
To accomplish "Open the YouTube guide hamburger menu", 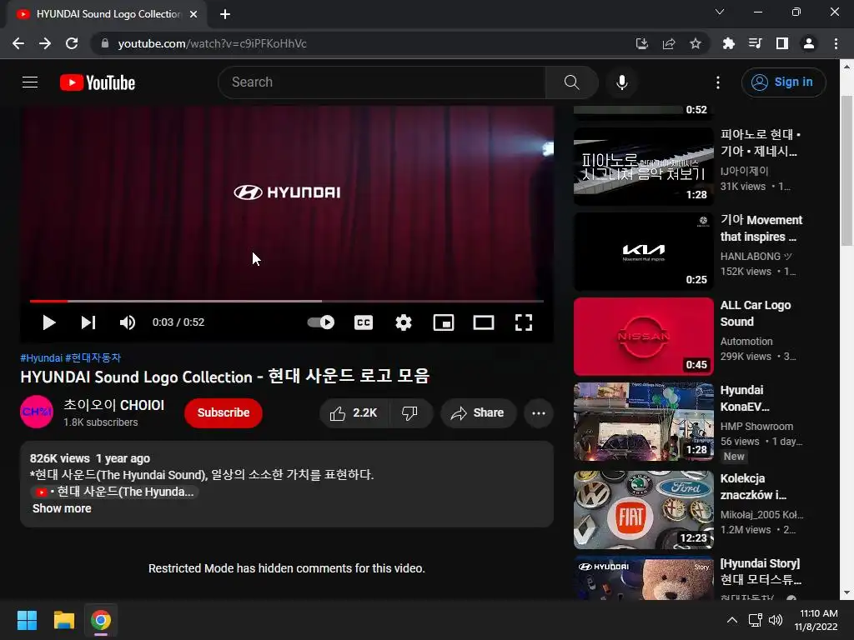I will tap(30, 82).
